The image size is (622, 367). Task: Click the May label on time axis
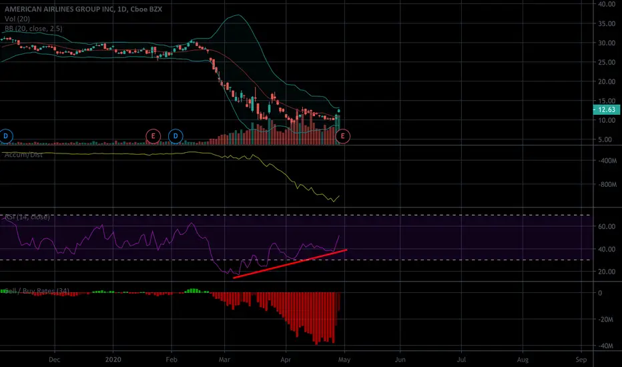344,360
